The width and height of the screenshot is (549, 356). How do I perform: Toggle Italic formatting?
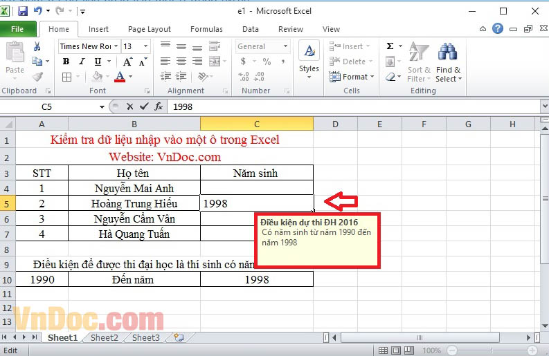pos(82,62)
